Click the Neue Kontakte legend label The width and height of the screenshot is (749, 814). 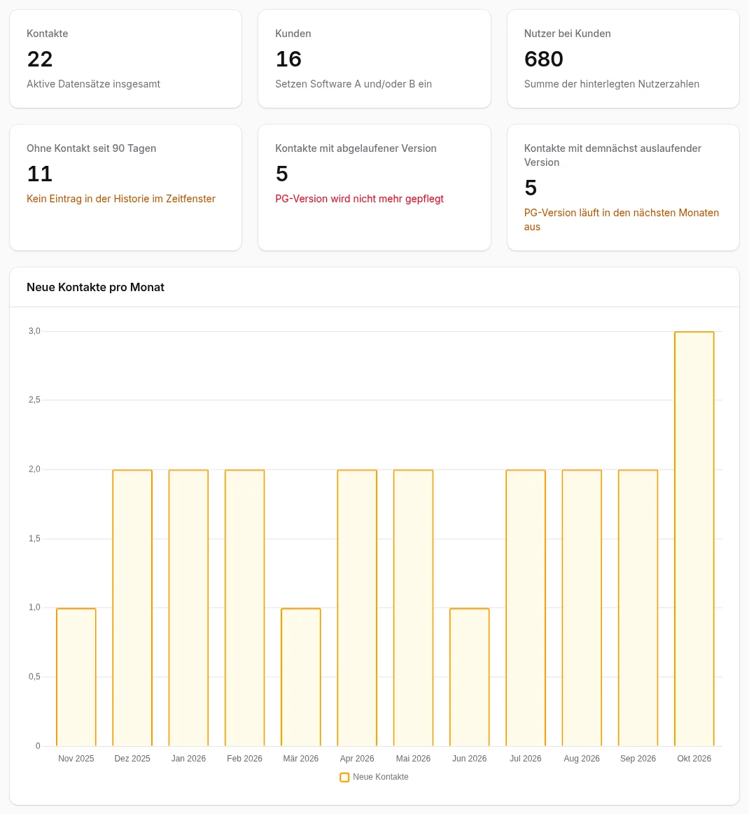point(381,777)
